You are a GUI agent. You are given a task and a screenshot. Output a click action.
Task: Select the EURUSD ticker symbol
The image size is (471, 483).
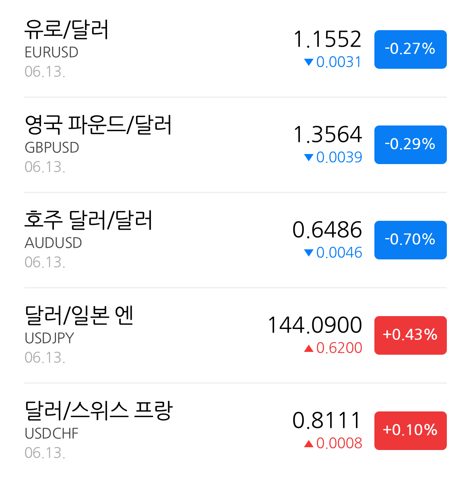[52, 53]
